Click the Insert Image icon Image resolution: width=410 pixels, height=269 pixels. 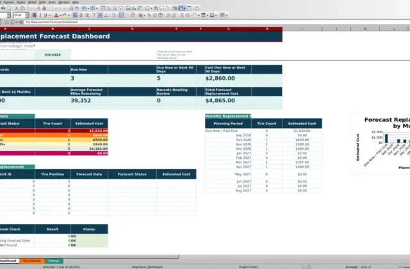pyautogui.click(x=128, y=8)
